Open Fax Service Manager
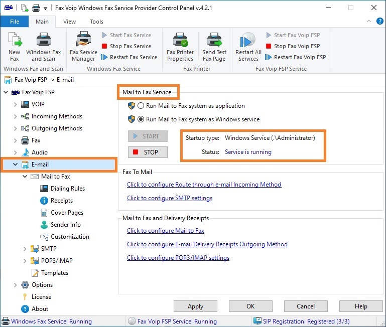This screenshot has height=327, width=386. point(83,47)
